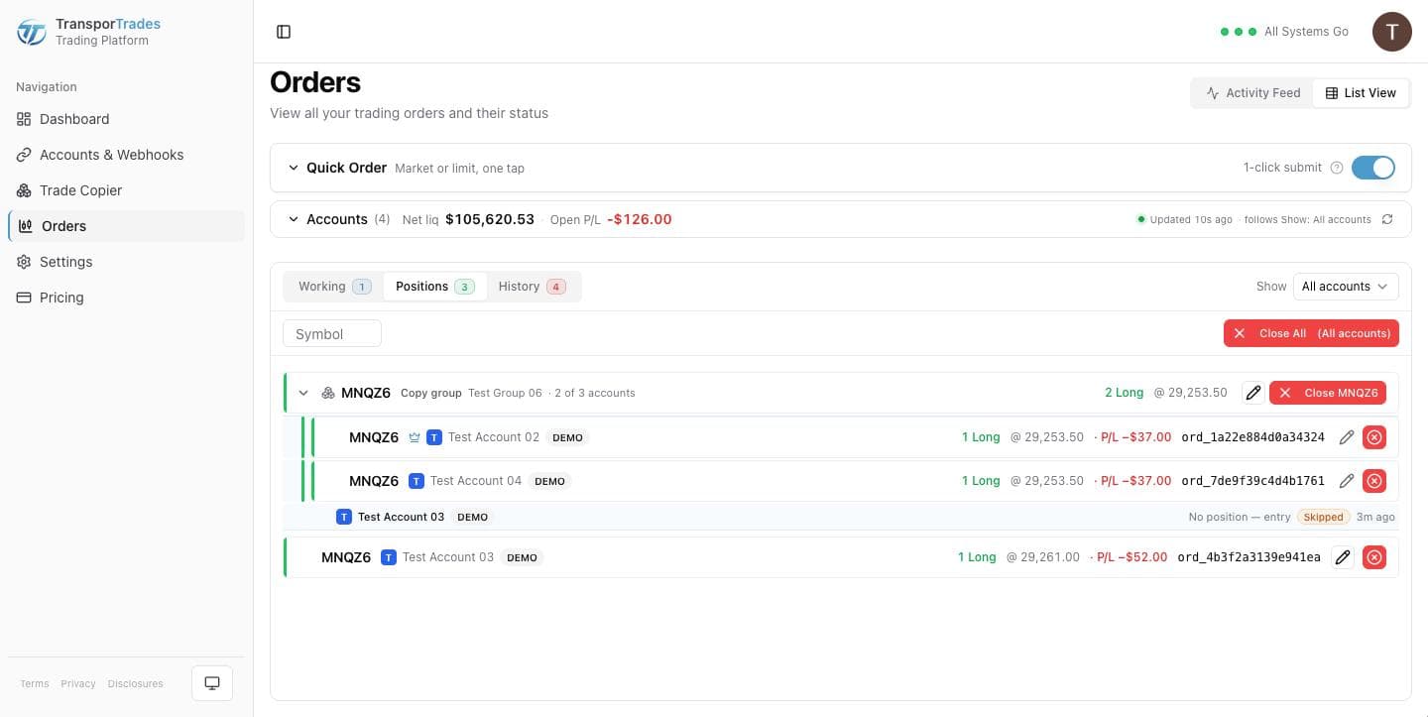The width and height of the screenshot is (1428, 717).
Task: Open the History tab
Action: [532, 287]
